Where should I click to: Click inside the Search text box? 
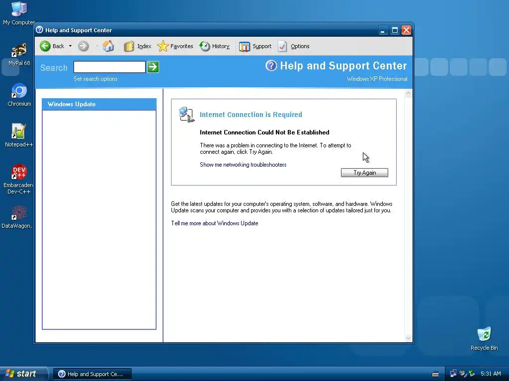coord(109,67)
